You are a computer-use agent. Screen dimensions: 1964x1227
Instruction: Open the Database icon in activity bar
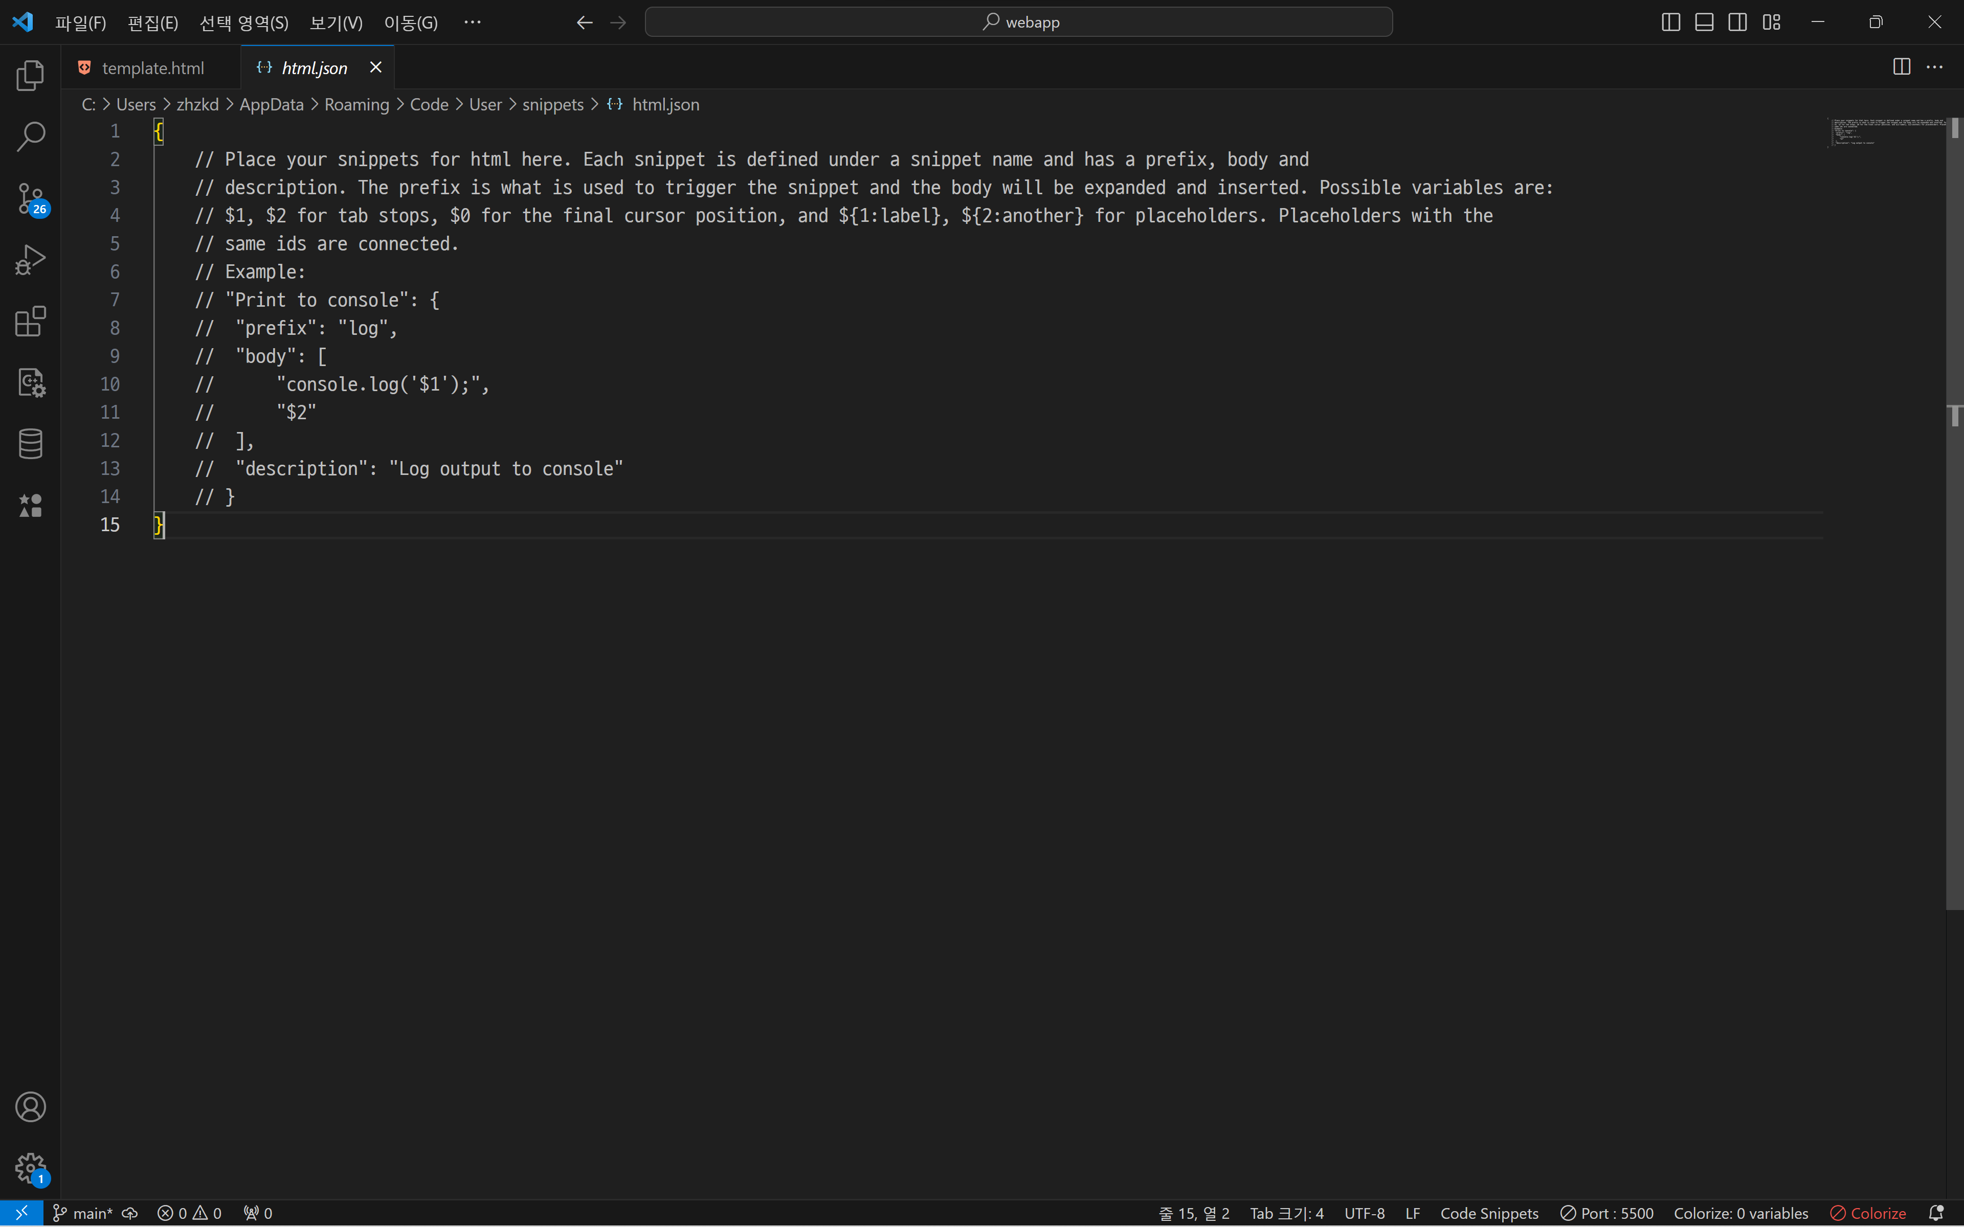[30, 444]
